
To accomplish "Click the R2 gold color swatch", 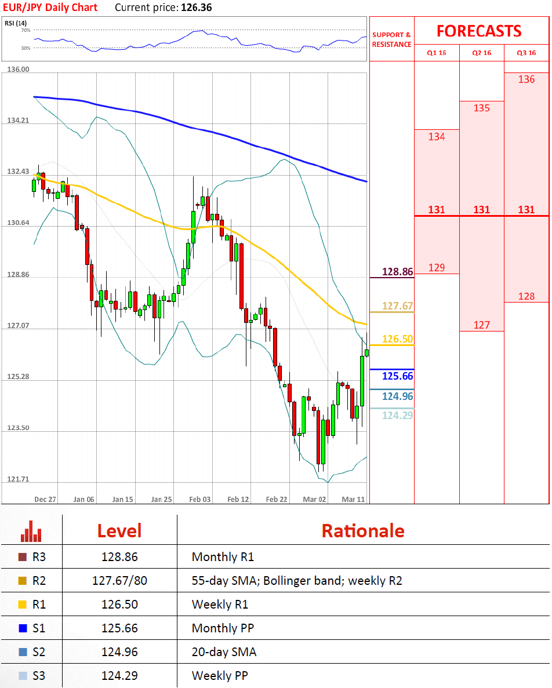I will pos(23,581).
